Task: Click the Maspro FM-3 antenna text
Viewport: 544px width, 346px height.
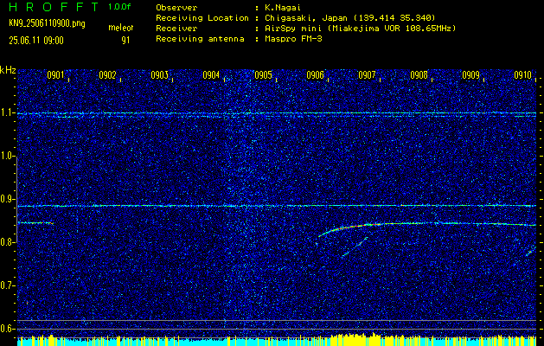Action: click(x=293, y=39)
